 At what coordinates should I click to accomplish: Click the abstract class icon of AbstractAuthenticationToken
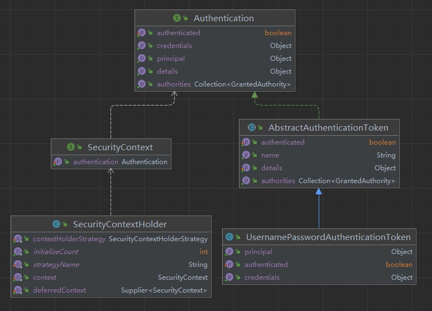tap(252, 127)
